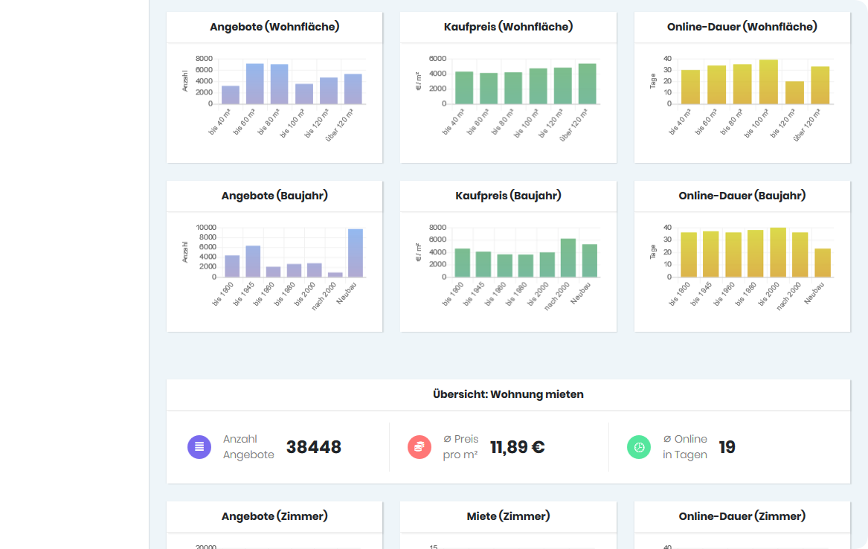The image size is (868, 549).
Task: Click the 'bis 60 m²' bar in Angebote (Wohnfläche)
Action: pos(255,83)
